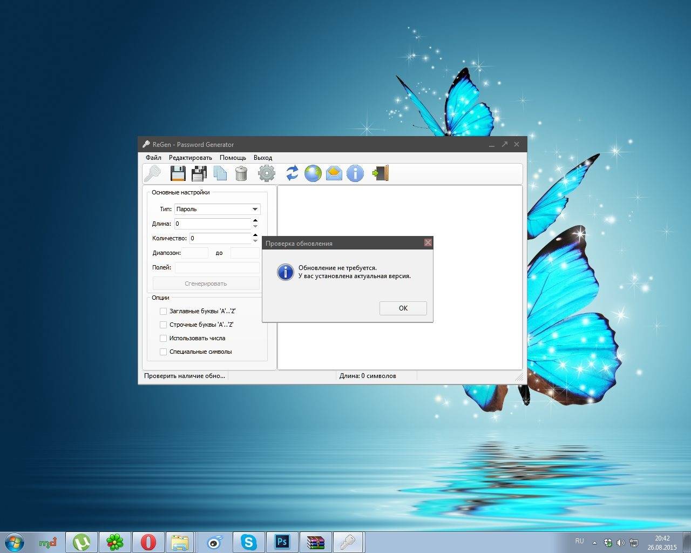Click the single floppy disk save icon

point(178,173)
